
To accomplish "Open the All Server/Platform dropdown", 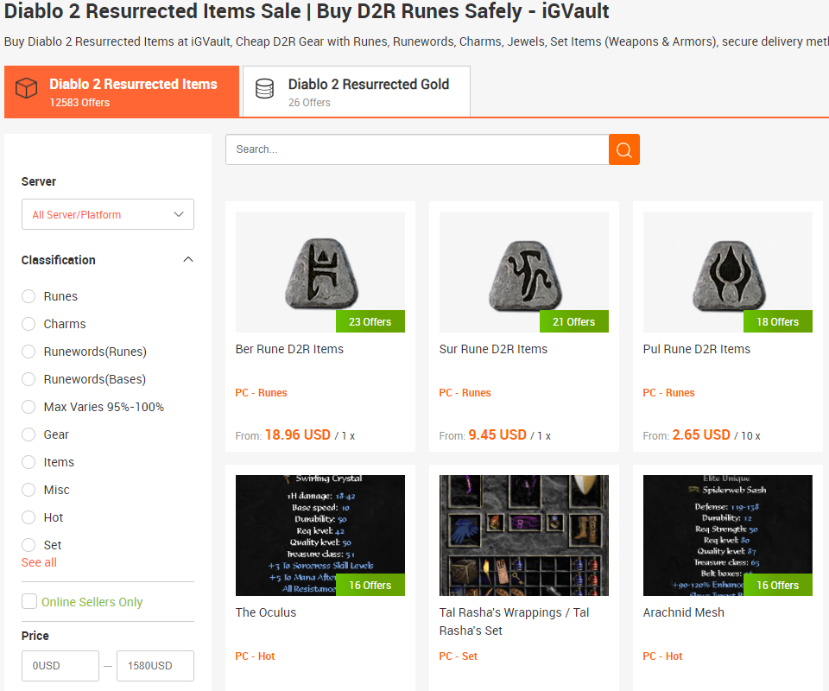I will coord(108,214).
